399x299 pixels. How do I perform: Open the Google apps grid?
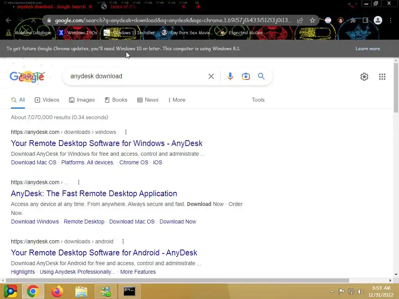click(382, 77)
